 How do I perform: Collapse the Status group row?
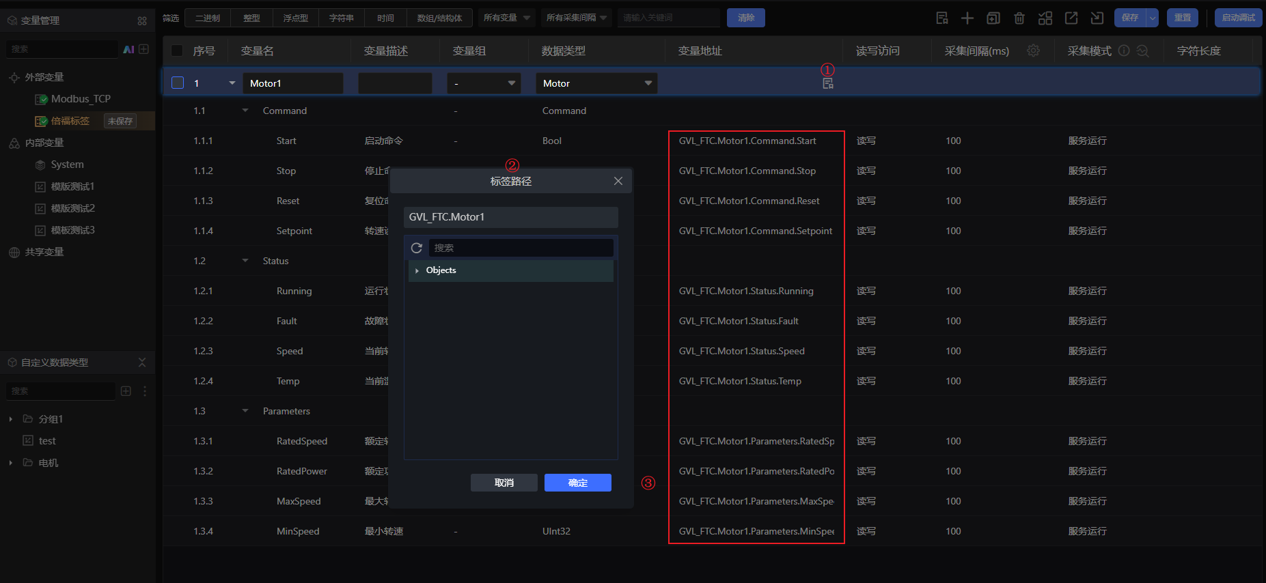245,261
